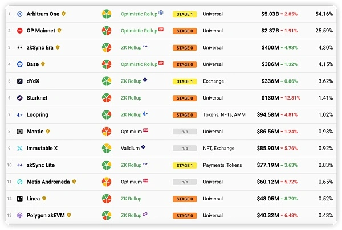This screenshot has width=342, height=230.
Task: Open the zkSync Era project link
Action: click(x=40, y=47)
